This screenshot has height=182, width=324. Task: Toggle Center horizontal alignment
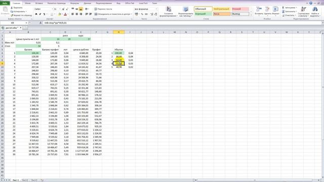[x=76, y=14]
